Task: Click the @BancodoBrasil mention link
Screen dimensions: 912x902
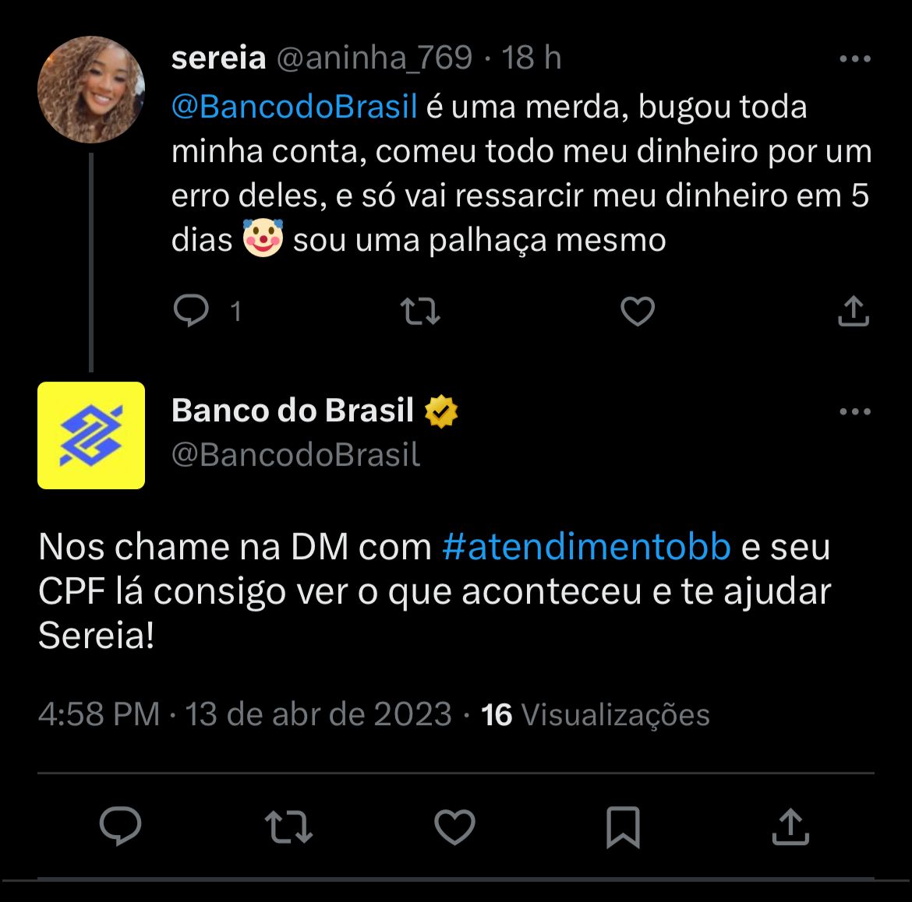Action: [x=295, y=107]
